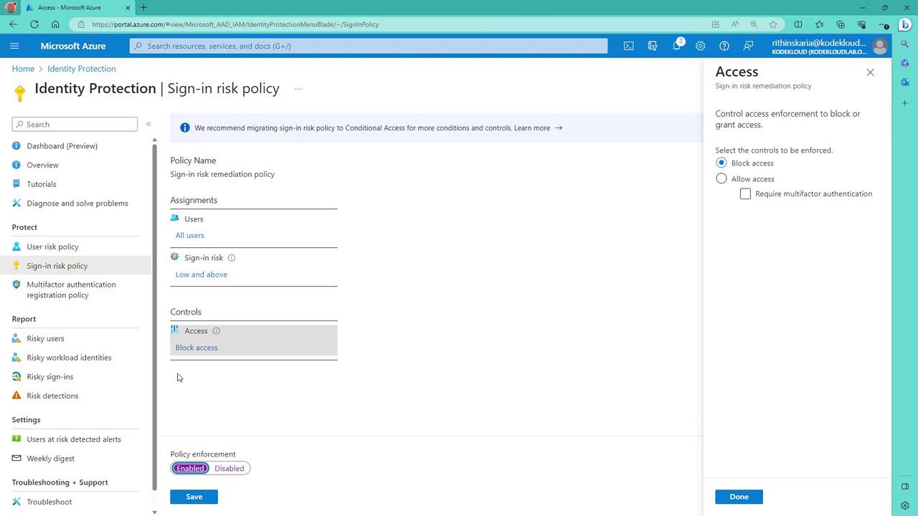
Task: Collapse the left navigation menu
Action: point(148,124)
